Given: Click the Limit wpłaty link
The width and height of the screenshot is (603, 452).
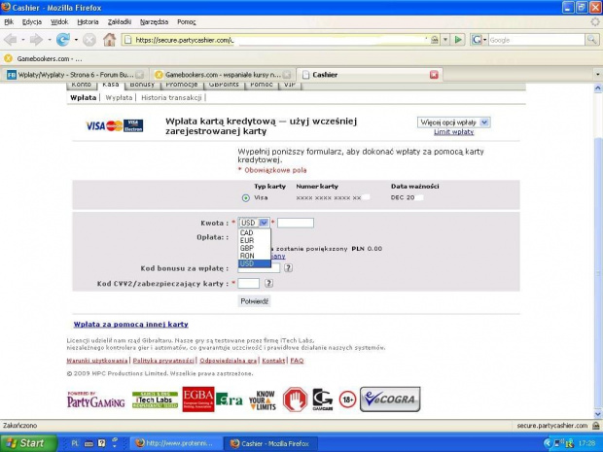Looking at the screenshot, I should coord(454,132).
